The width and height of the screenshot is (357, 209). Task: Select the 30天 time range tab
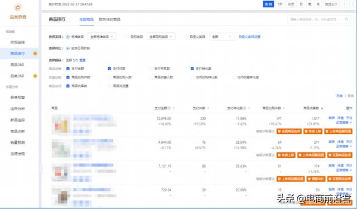pos(291,4)
